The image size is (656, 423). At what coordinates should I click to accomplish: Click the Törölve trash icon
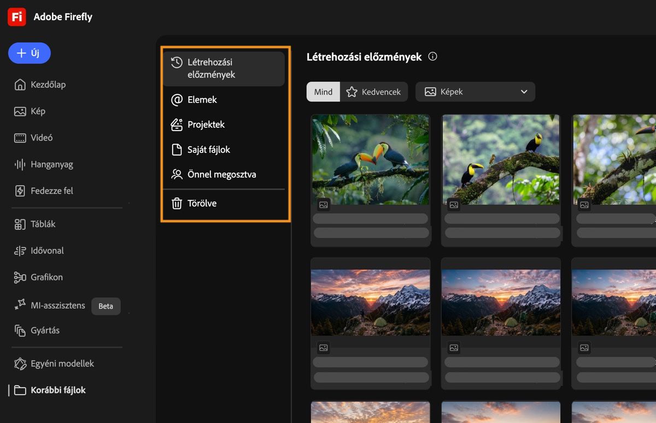(x=177, y=204)
